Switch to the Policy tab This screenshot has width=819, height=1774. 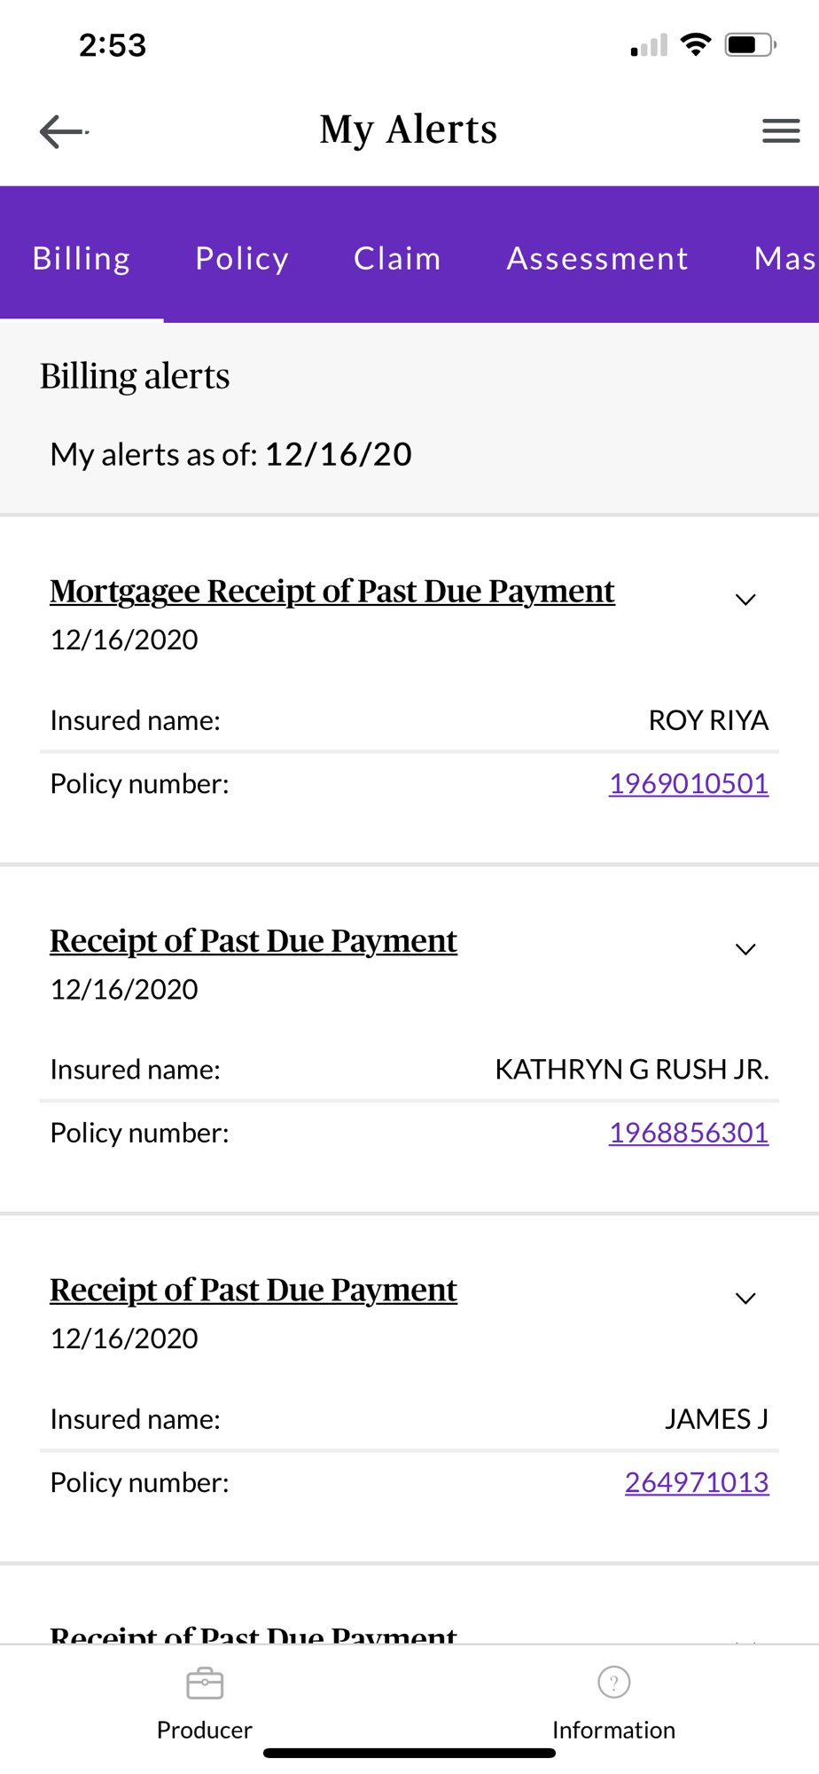pos(242,258)
